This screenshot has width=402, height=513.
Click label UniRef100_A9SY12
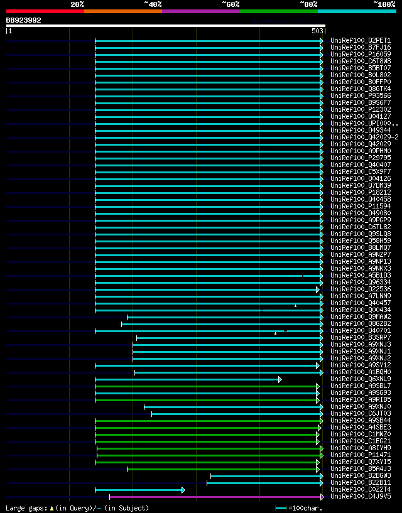361,365
